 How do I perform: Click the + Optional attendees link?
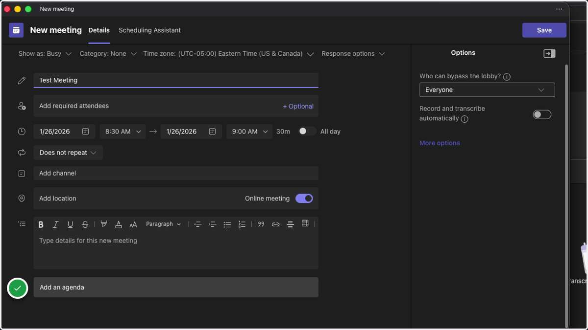click(x=298, y=106)
